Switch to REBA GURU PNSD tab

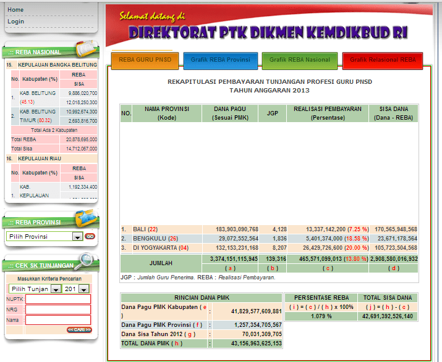coord(145,60)
